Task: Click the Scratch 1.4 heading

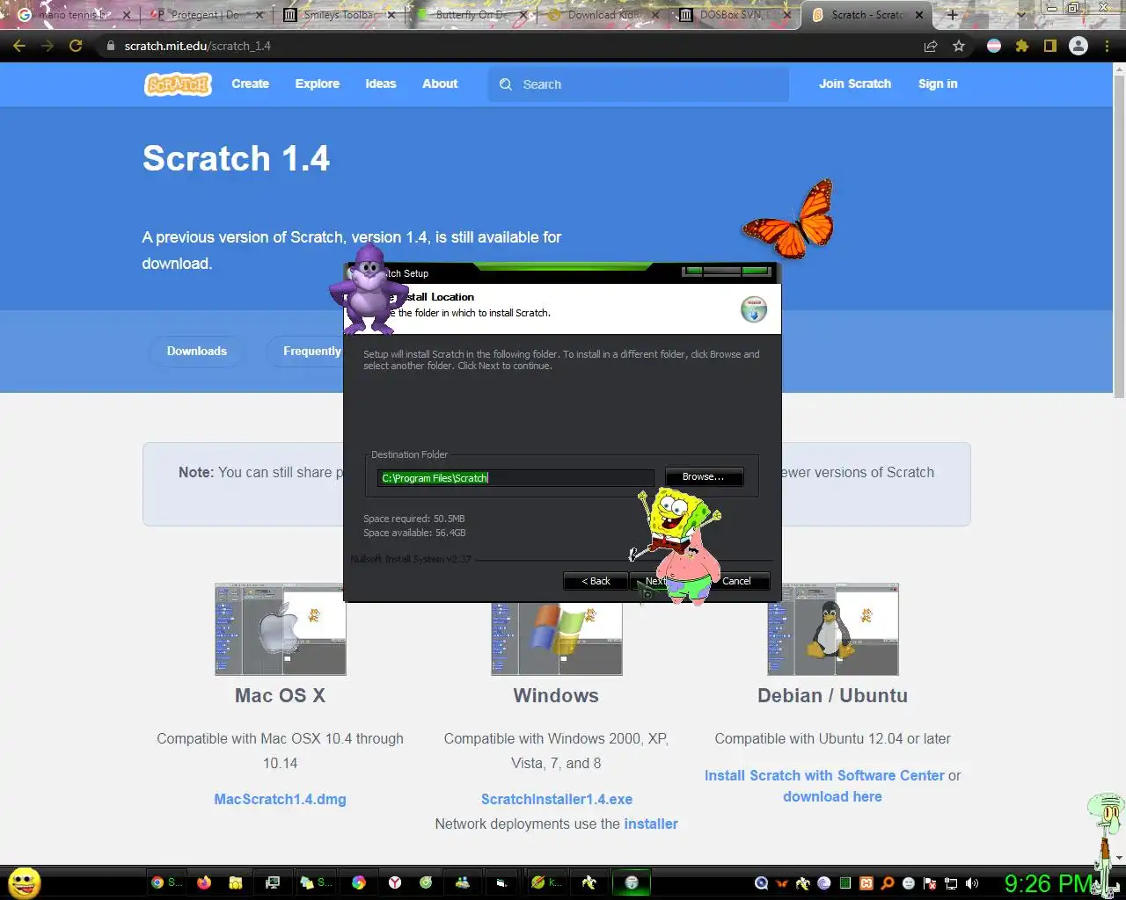Action: click(236, 158)
